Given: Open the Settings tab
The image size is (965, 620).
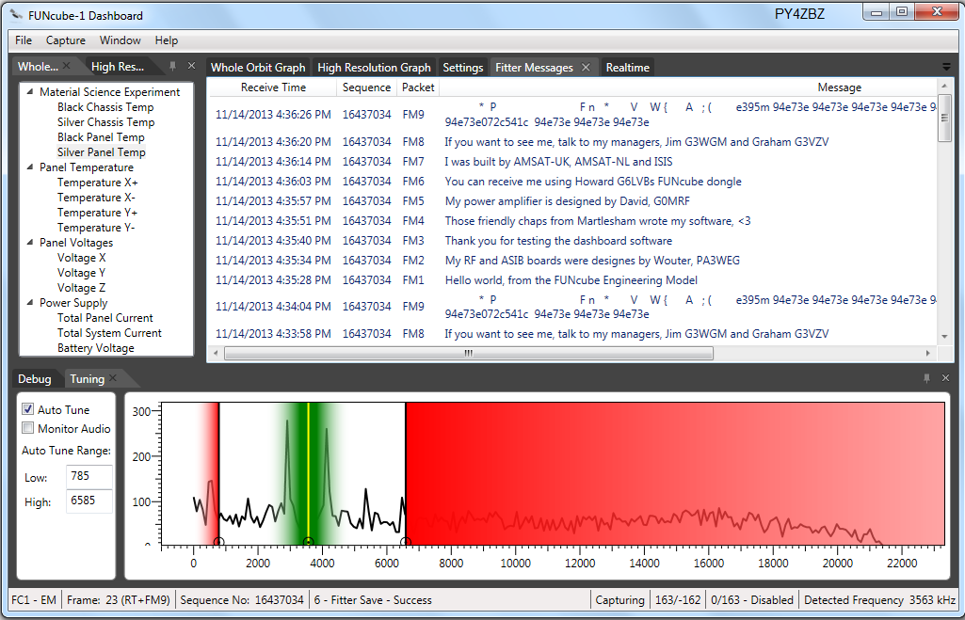Looking at the screenshot, I should pos(463,67).
